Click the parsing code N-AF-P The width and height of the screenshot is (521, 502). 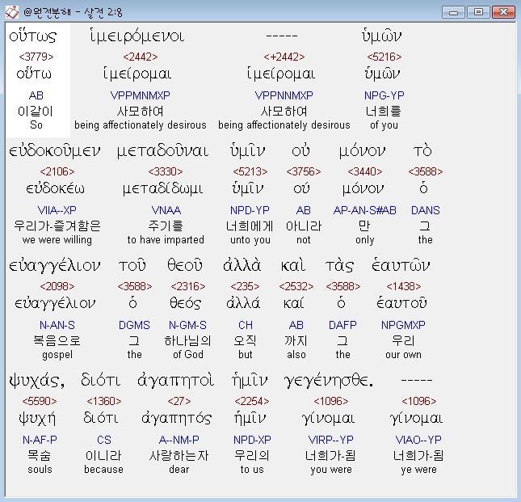[x=40, y=441]
